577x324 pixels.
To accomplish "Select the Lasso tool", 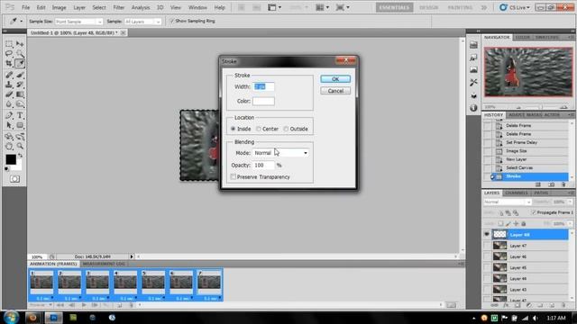I will click(9, 54).
